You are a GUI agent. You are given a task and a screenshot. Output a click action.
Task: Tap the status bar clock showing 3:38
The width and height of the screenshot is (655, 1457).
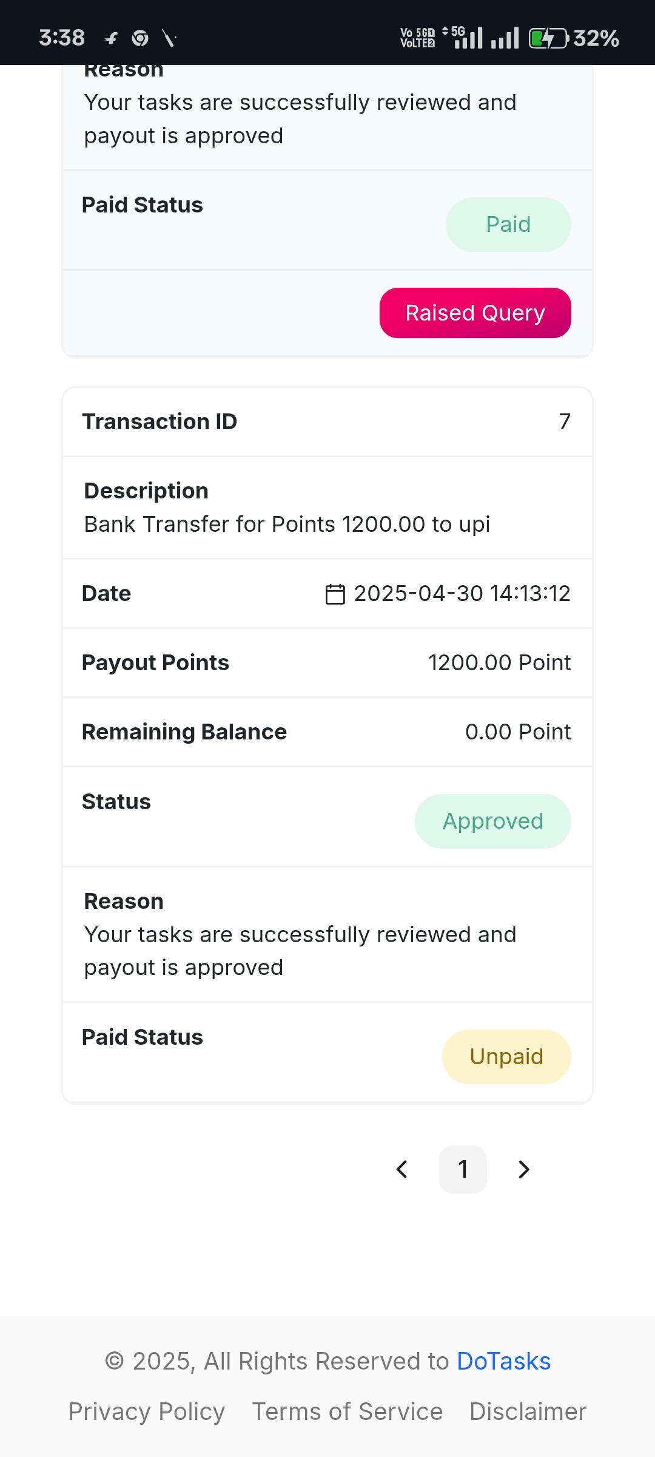62,38
